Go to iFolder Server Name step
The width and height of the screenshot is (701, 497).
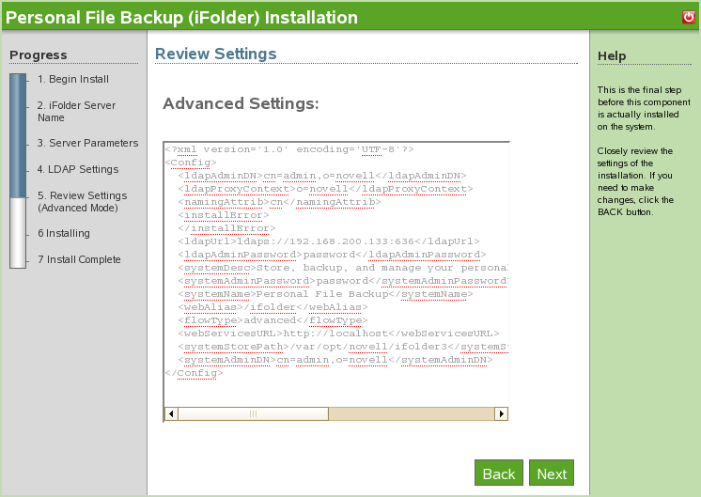click(x=76, y=112)
